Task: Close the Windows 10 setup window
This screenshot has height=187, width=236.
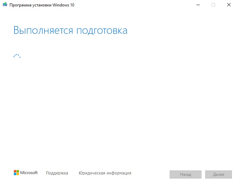Action: pyautogui.click(x=229, y=5)
